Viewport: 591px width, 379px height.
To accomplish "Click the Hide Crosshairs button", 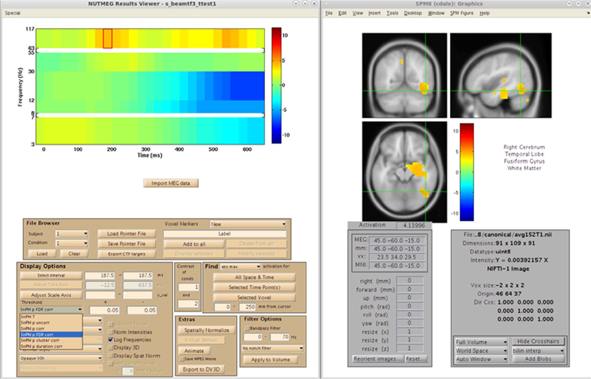I will click(x=538, y=341).
